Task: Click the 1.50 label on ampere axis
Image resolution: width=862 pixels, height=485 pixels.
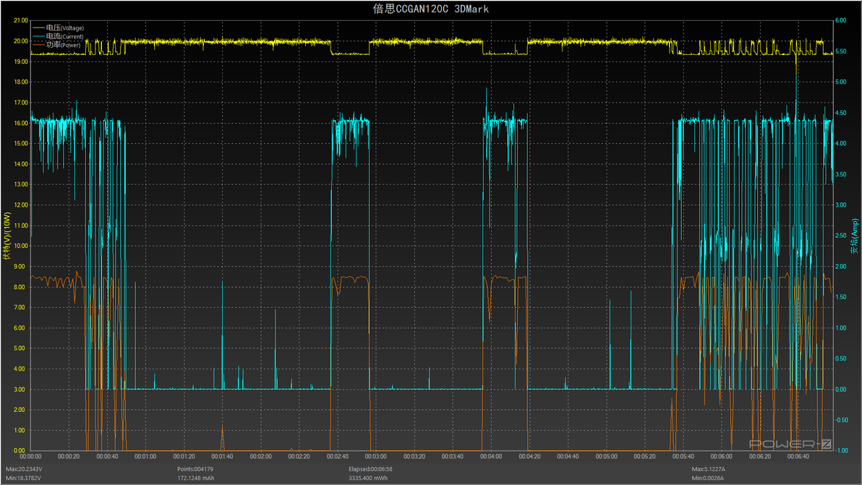Action: (840, 297)
